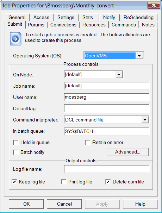Click the Advanced... button
The height and width of the screenshot is (213, 162).
pos(128,152)
